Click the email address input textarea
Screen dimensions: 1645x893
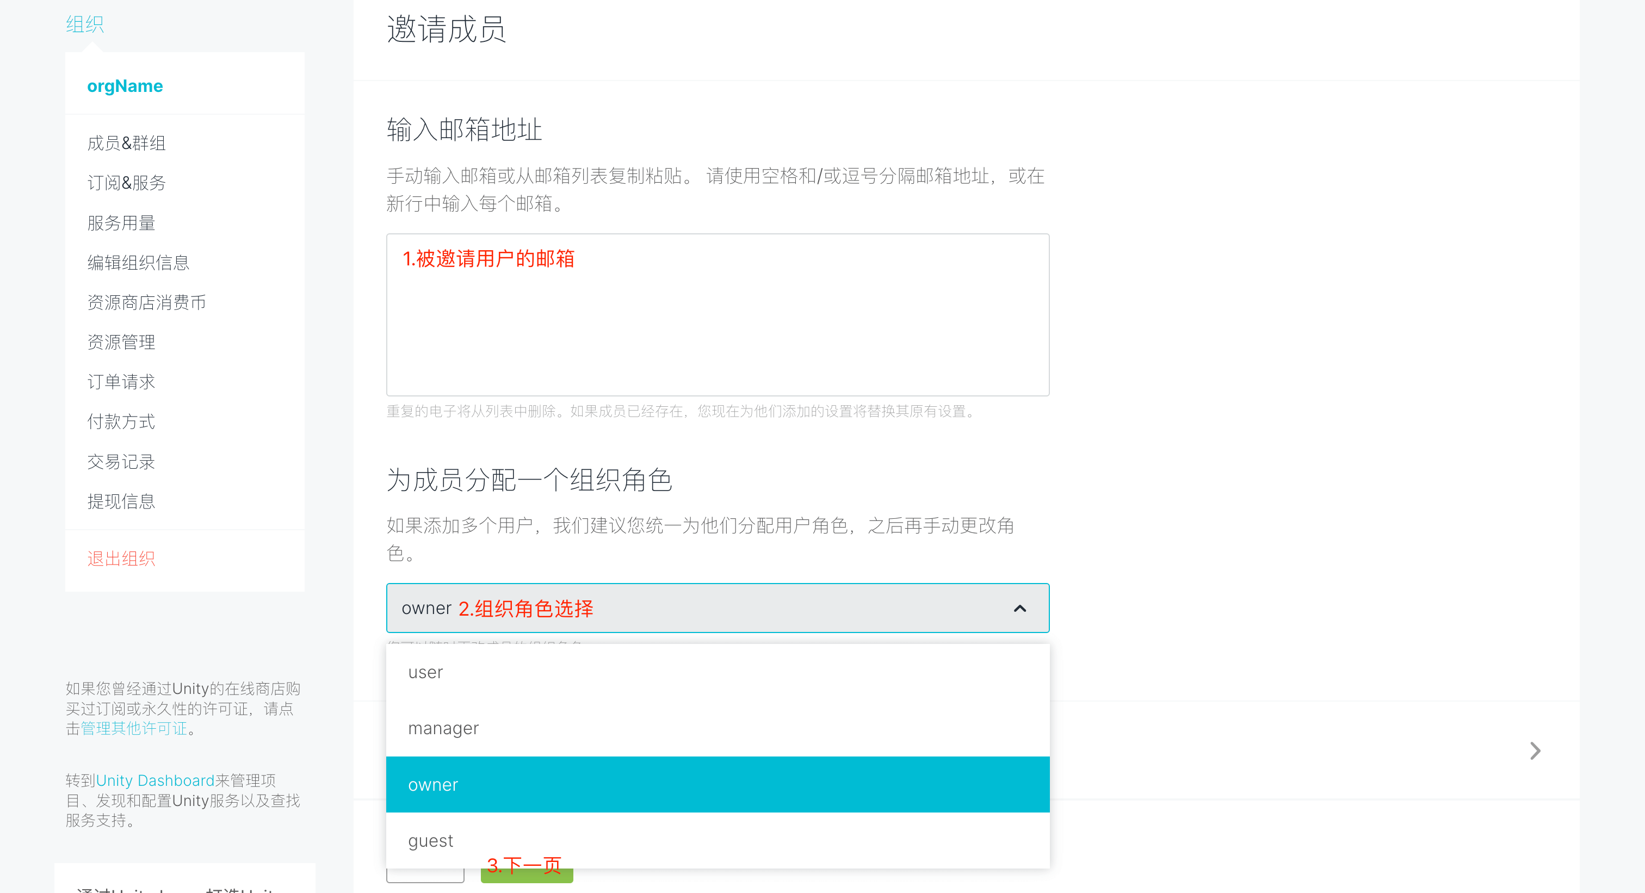(716, 315)
